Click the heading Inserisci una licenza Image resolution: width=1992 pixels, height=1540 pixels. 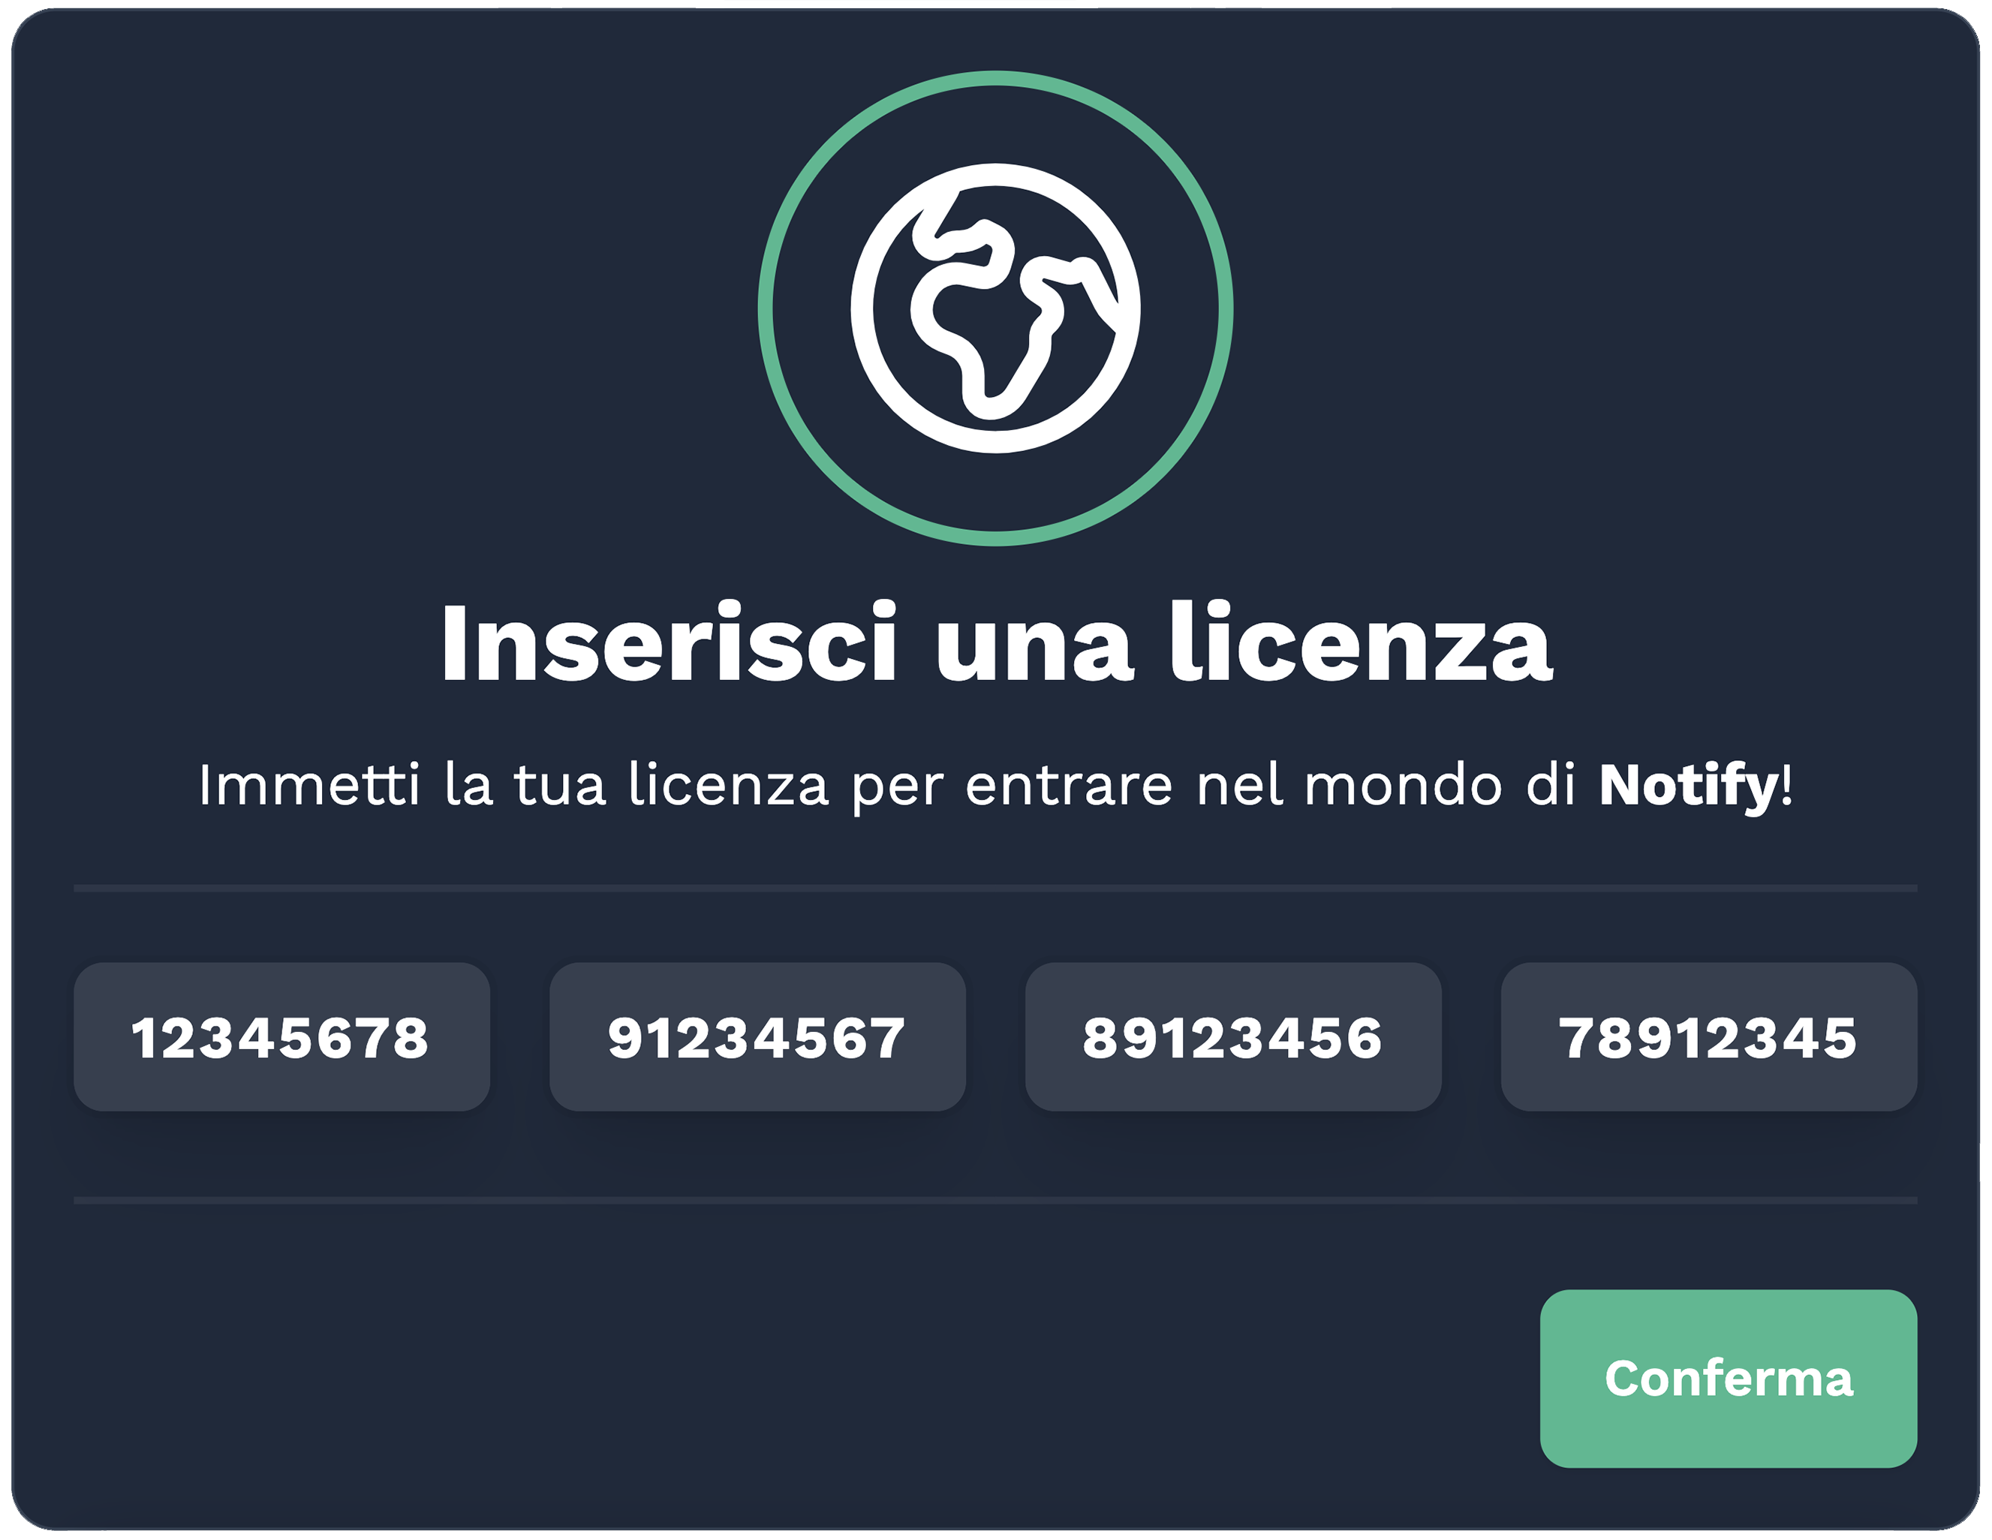pos(996,642)
